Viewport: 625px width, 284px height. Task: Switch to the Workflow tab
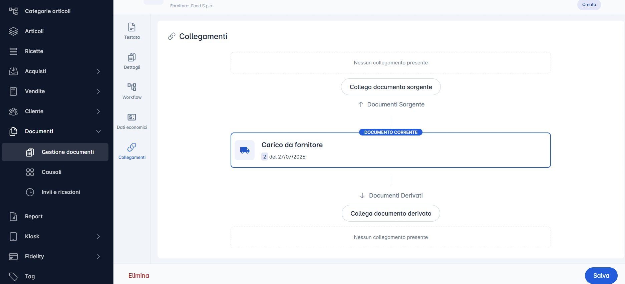pos(132,92)
